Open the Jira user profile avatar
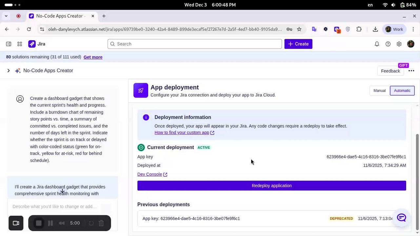The height and width of the screenshot is (236, 420). pos(410,44)
